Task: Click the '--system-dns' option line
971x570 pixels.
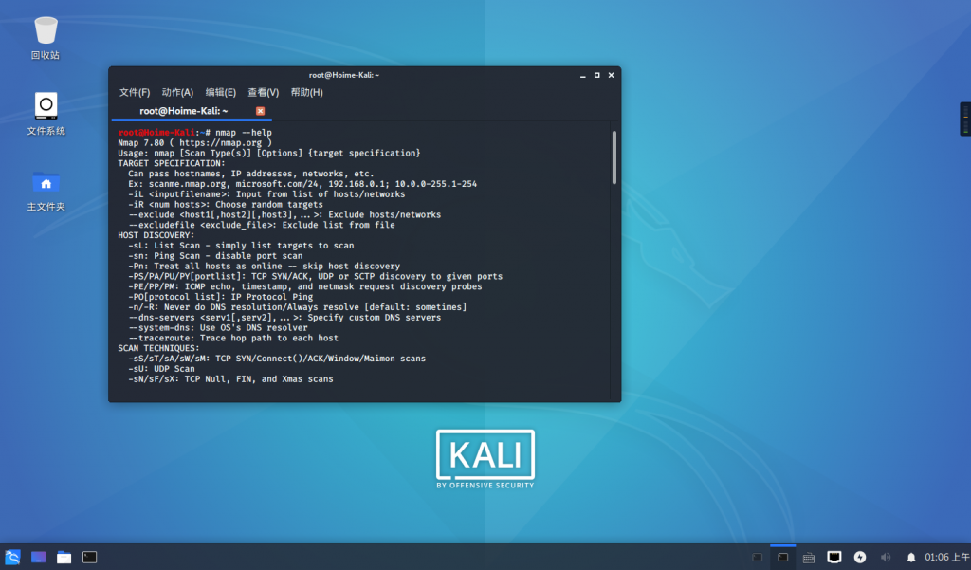Action: (218, 327)
